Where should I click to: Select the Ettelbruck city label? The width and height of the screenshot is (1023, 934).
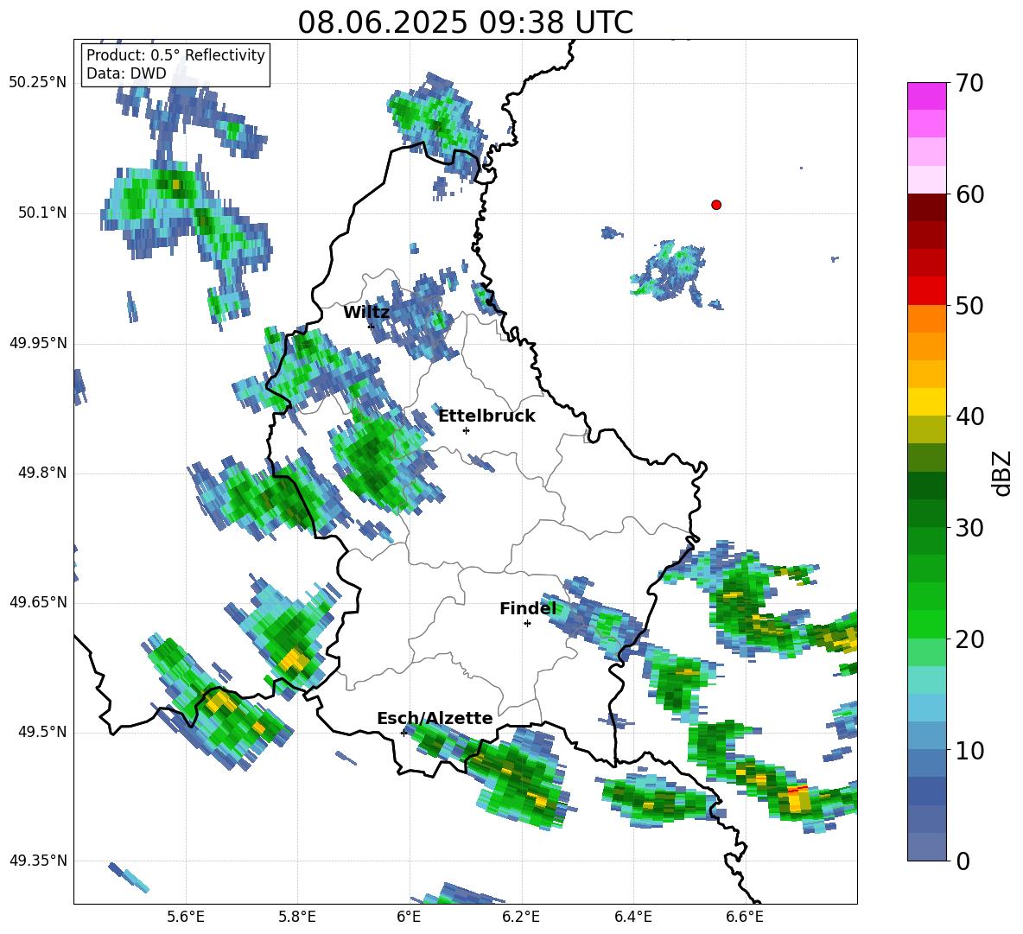click(x=486, y=416)
